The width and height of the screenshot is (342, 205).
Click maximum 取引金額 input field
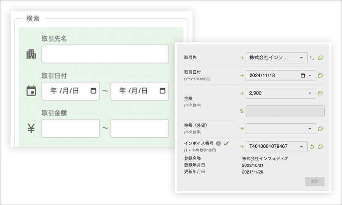(x=140, y=128)
